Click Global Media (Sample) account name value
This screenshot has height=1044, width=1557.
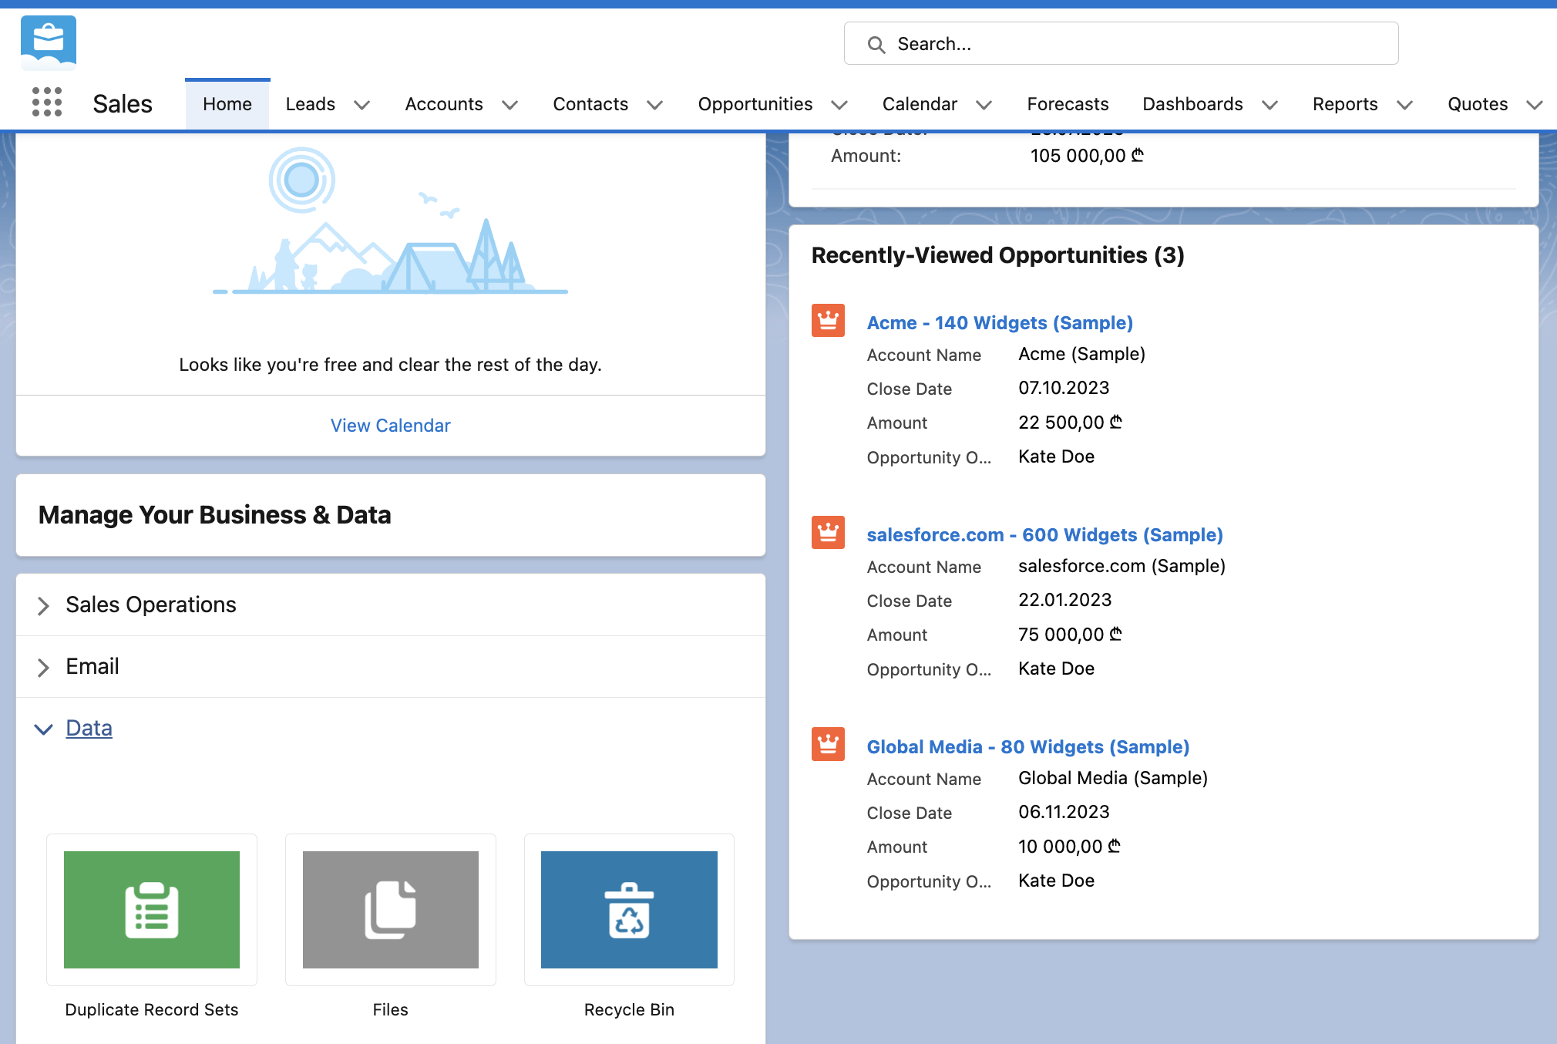point(1113,778)
